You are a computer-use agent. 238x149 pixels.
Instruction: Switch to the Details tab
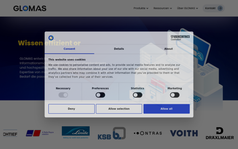(x=119, y=49)
